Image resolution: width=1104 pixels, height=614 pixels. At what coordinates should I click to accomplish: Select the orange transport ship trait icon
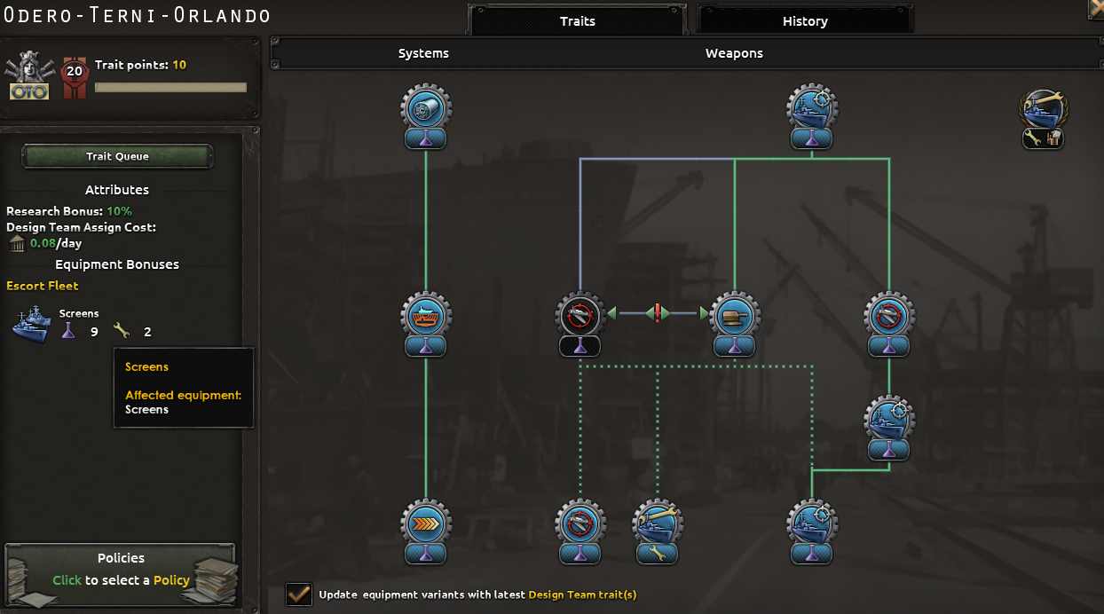tap(426, 315)
